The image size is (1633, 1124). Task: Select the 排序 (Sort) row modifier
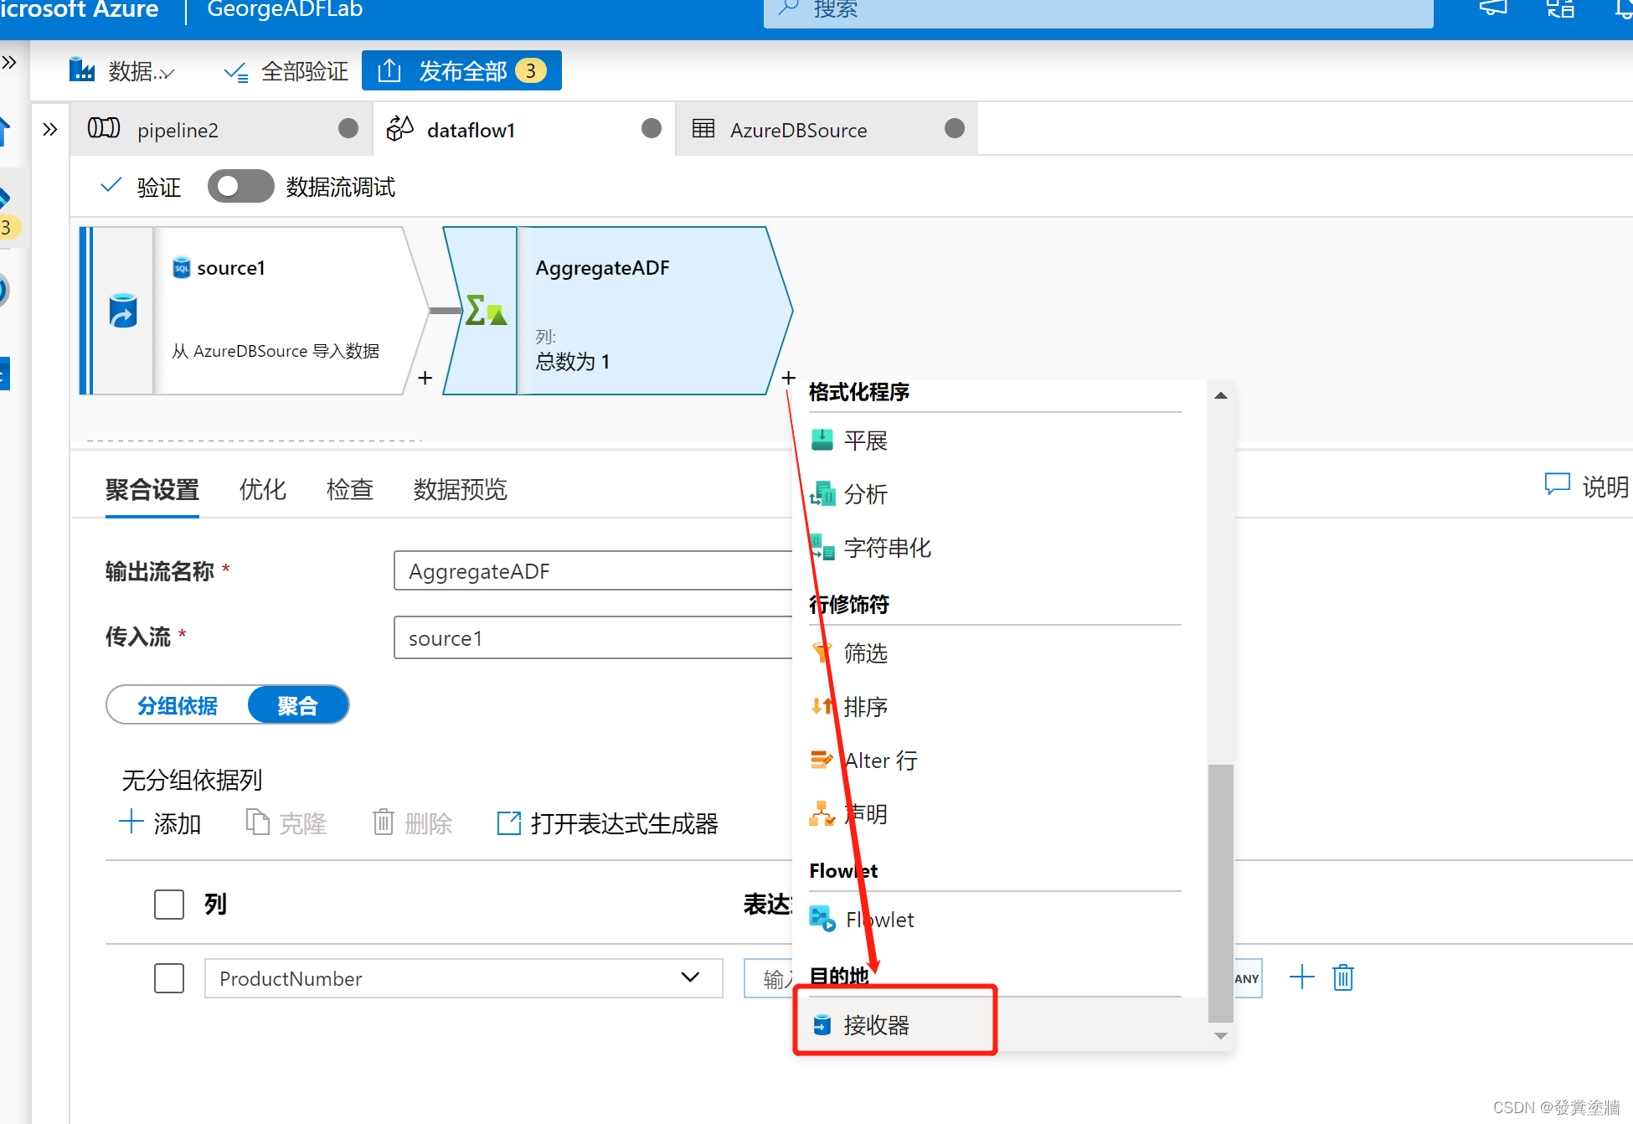coord(865,707)
